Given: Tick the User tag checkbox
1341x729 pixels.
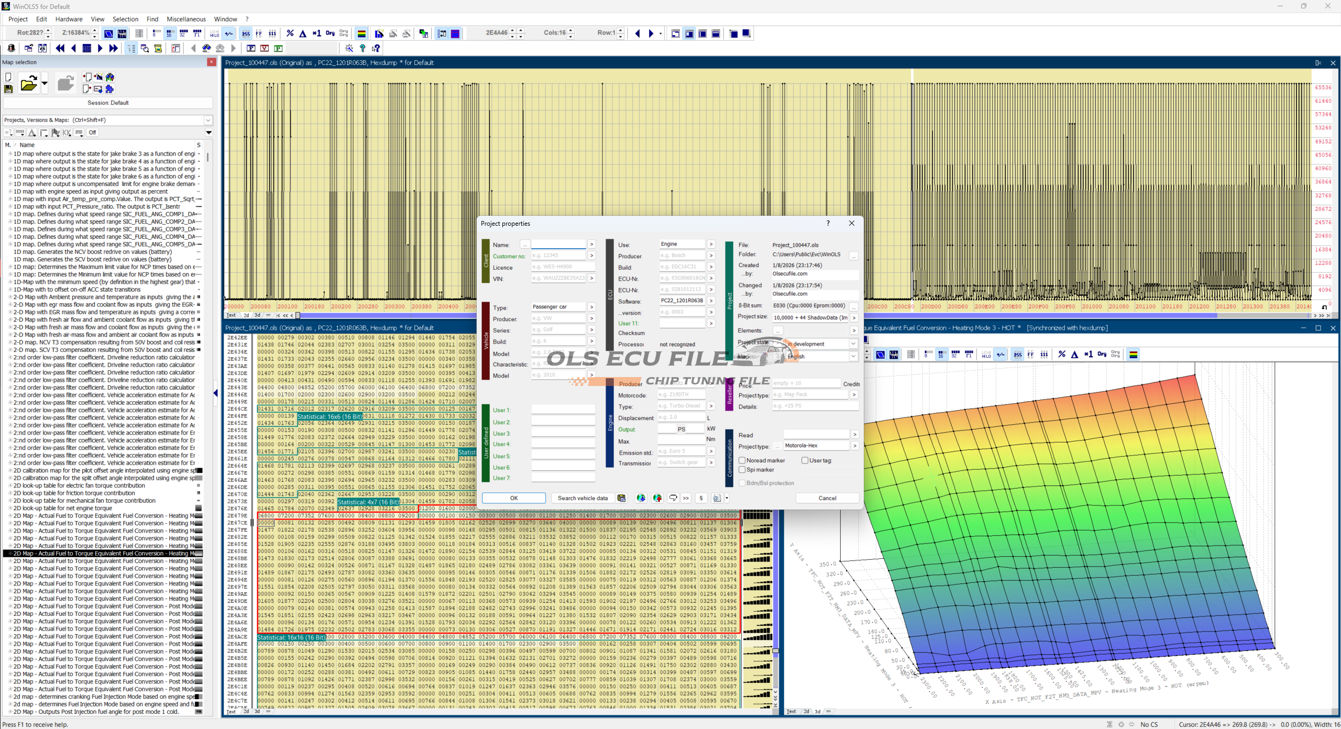Looking at the screenshot, I should [805, 460].
